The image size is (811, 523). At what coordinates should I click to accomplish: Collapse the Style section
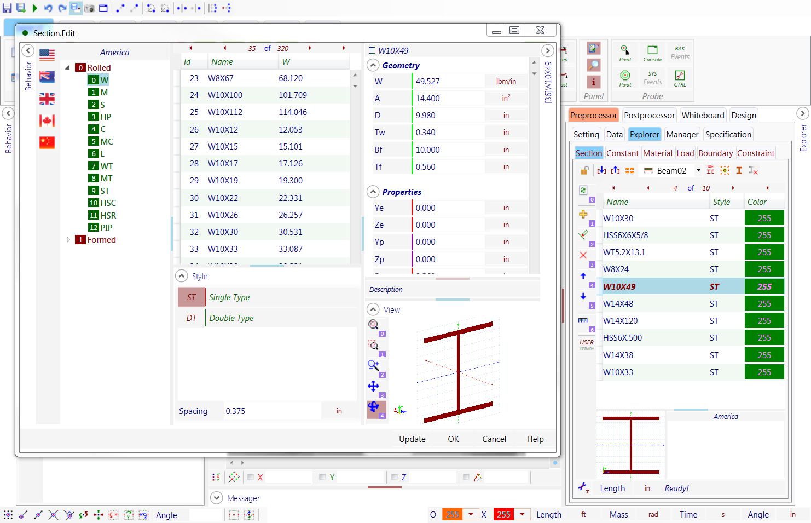click(182, 276)
